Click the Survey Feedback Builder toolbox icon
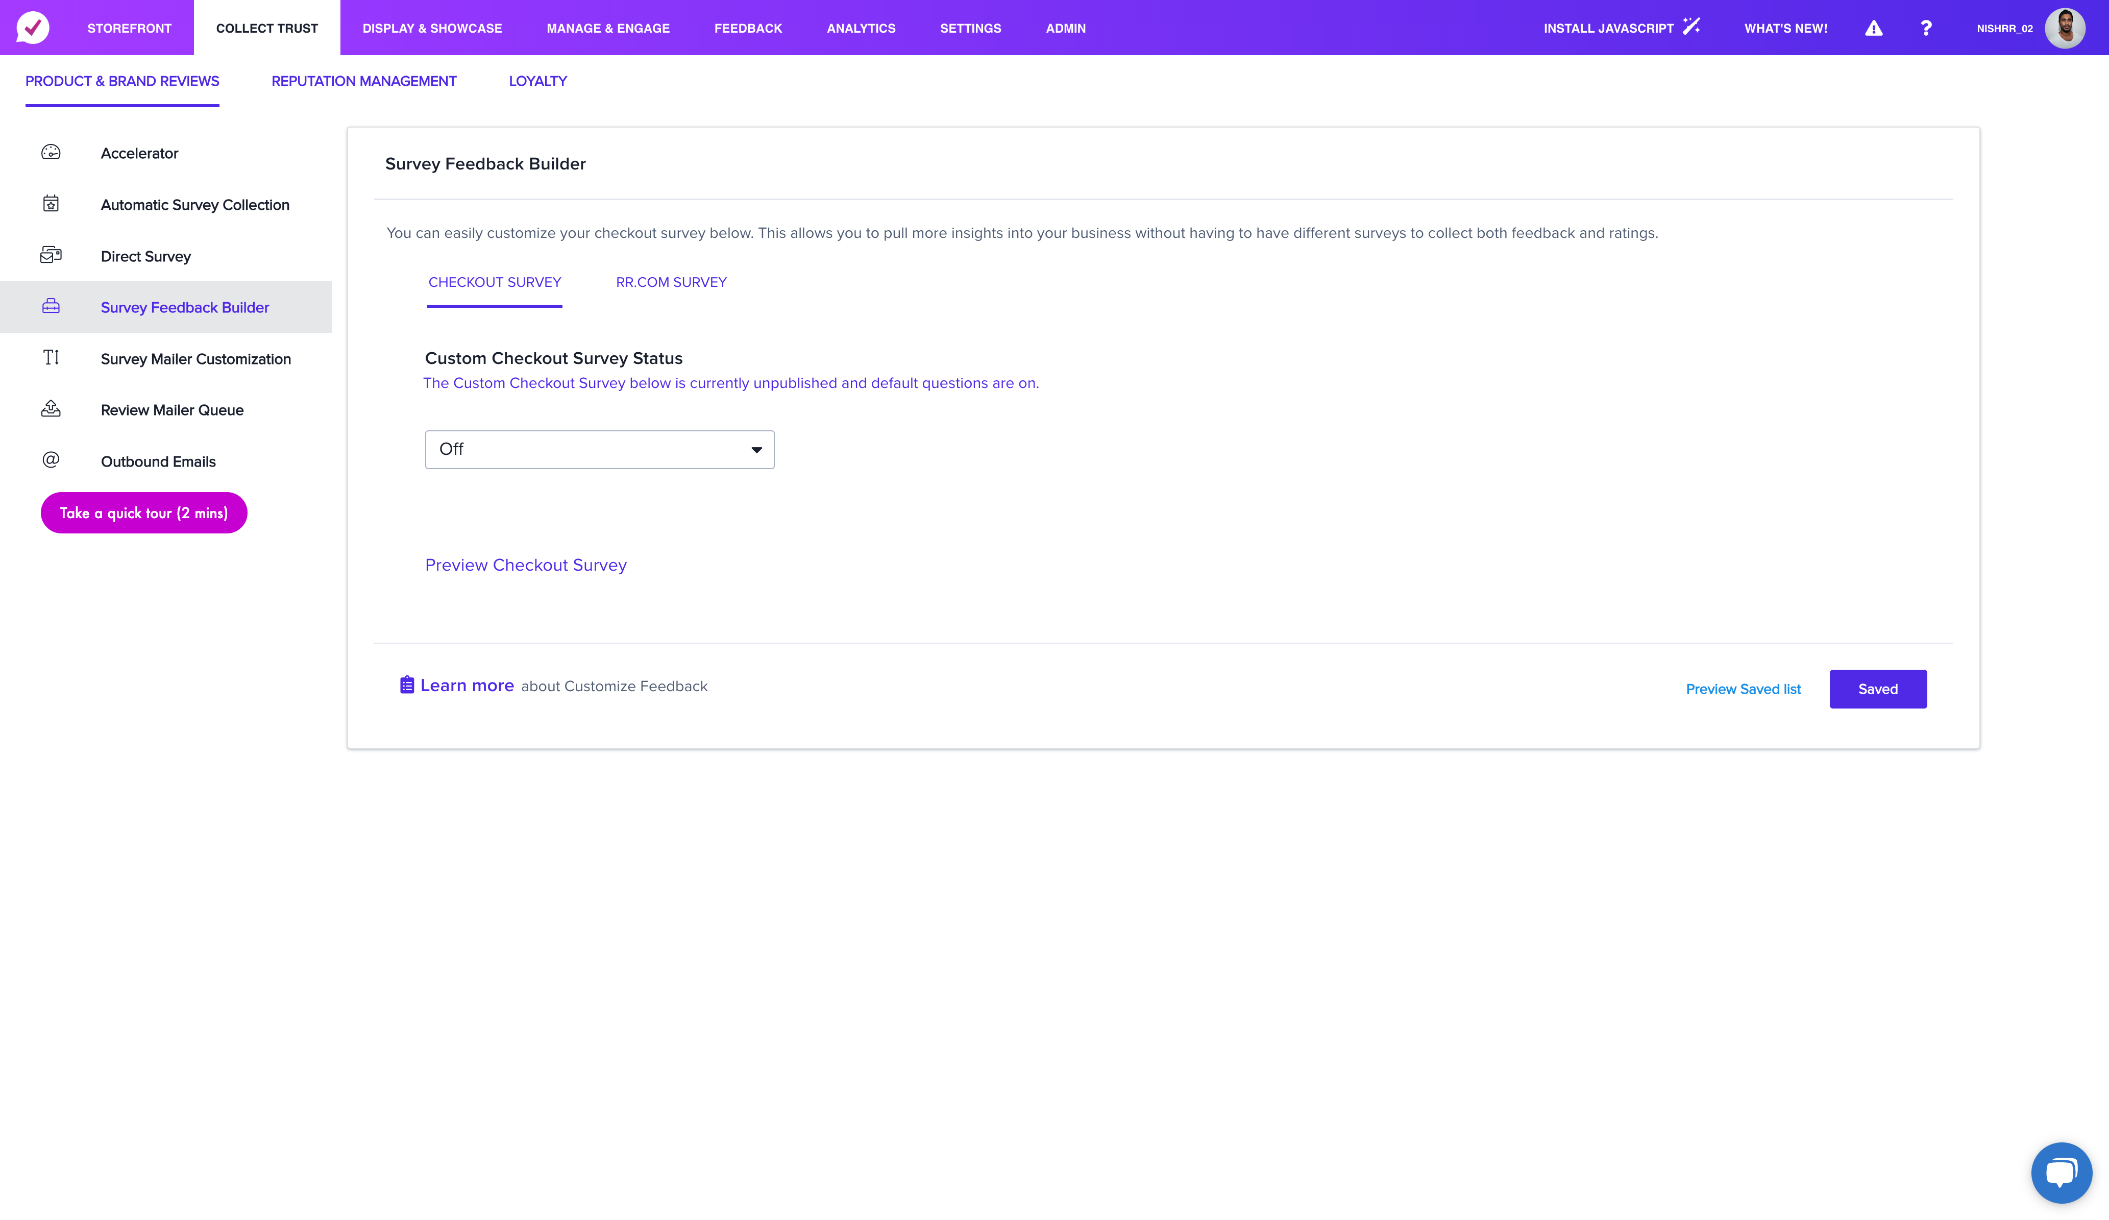 (x=51, y=306)
